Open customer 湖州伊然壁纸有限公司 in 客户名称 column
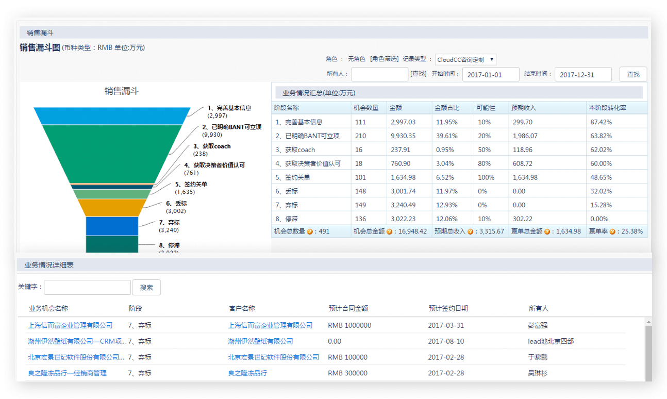 [261, 341]
